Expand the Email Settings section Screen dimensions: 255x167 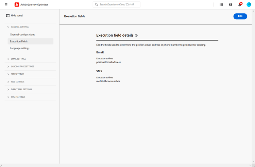(x=8, y=59)
